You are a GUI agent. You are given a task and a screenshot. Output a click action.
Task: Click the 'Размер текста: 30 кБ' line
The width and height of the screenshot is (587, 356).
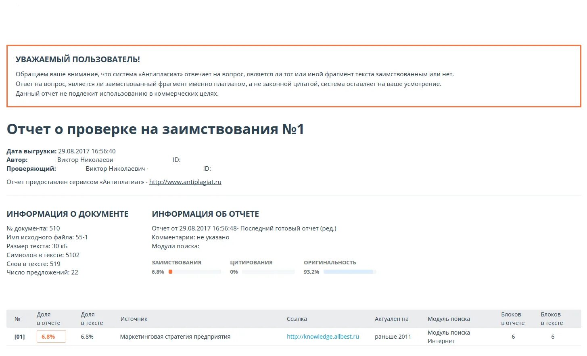pos(37,246)
